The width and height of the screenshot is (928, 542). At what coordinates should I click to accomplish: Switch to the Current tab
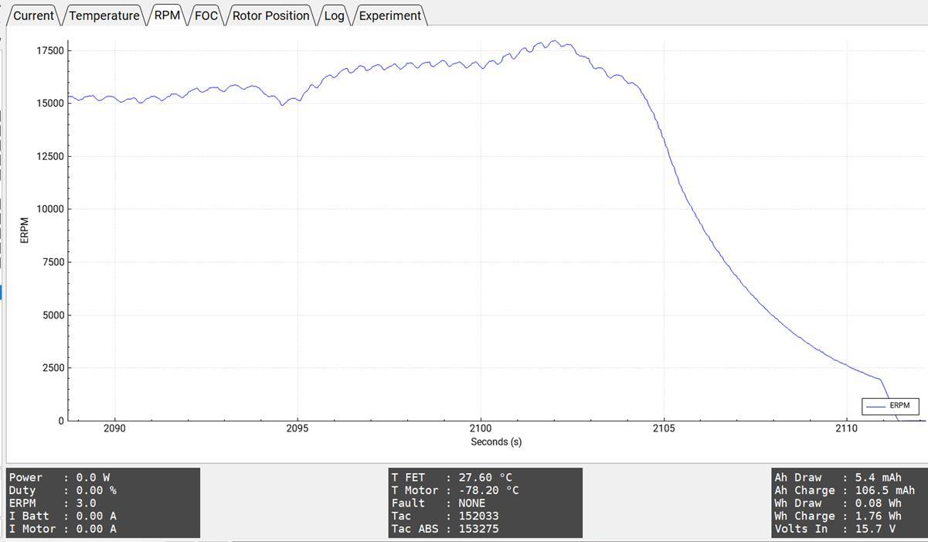[x=32, y=15]
